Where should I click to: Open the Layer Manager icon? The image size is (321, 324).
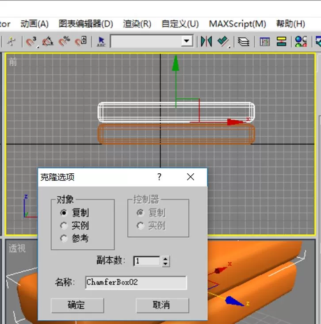[x=244, y=42]
